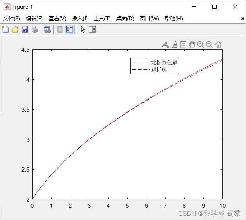Image resolution: width=246 pixels, height=220 pixels.
Task: Open the 窗口(W) menu
Action: (149, 19)
